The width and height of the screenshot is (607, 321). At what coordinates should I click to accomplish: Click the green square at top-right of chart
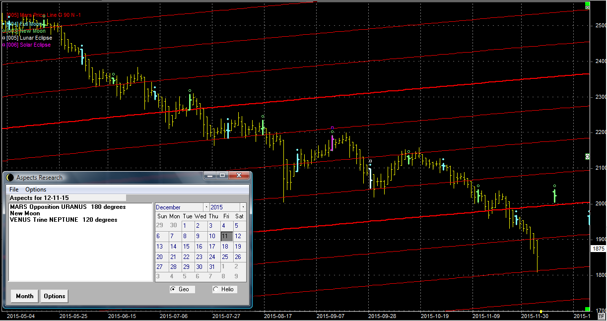588,7
